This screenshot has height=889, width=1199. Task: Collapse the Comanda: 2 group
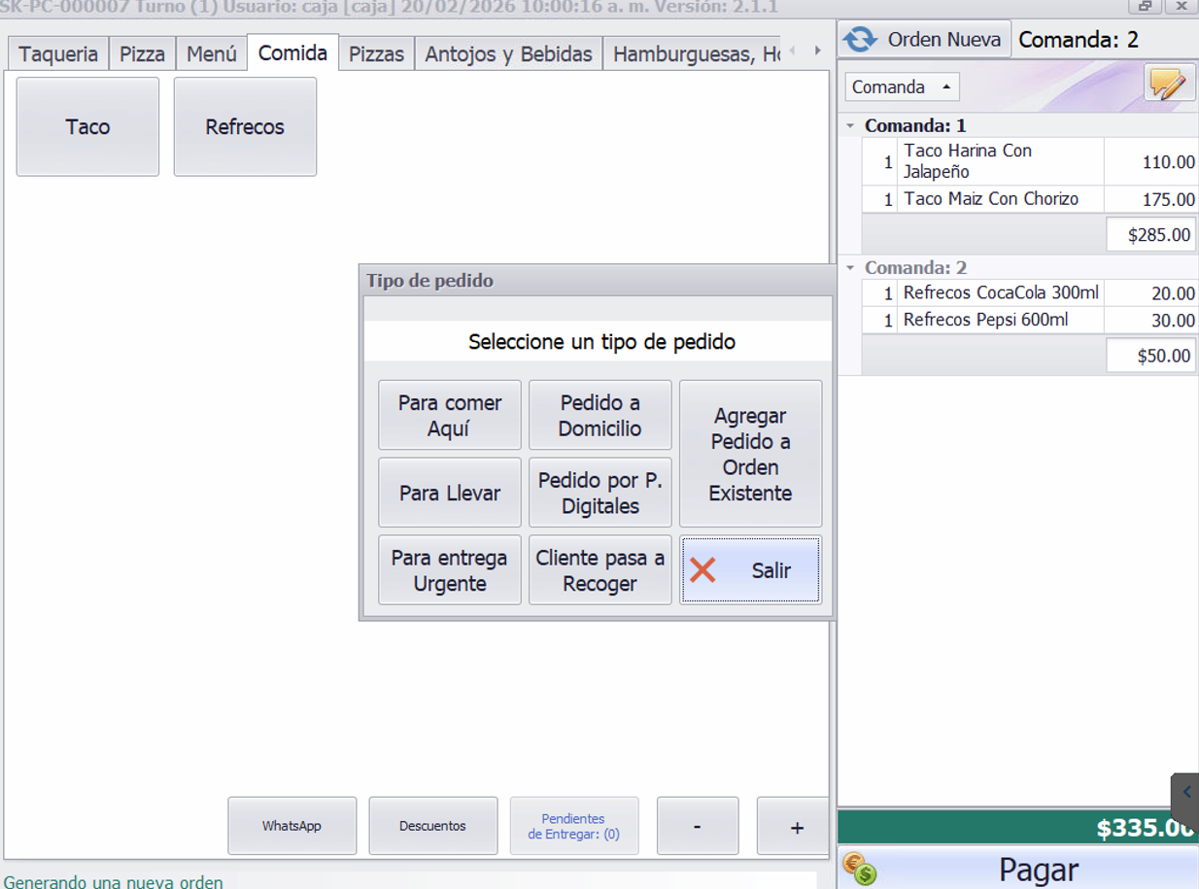851,268
